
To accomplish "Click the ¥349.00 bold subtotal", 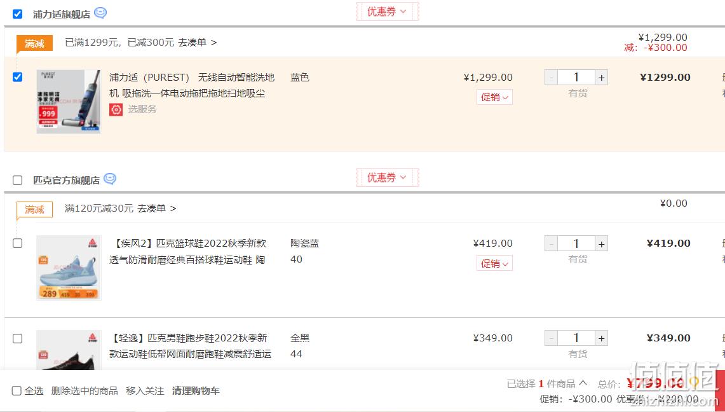I will [668, 338].
